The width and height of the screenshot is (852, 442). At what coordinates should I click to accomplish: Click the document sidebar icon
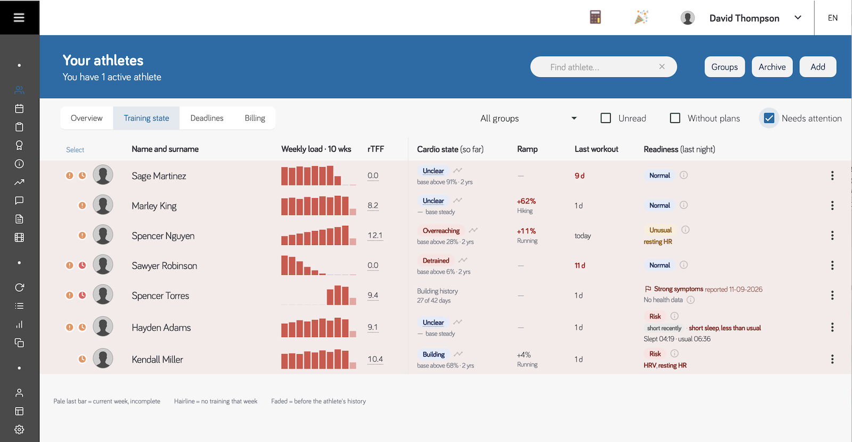point(19,219)
